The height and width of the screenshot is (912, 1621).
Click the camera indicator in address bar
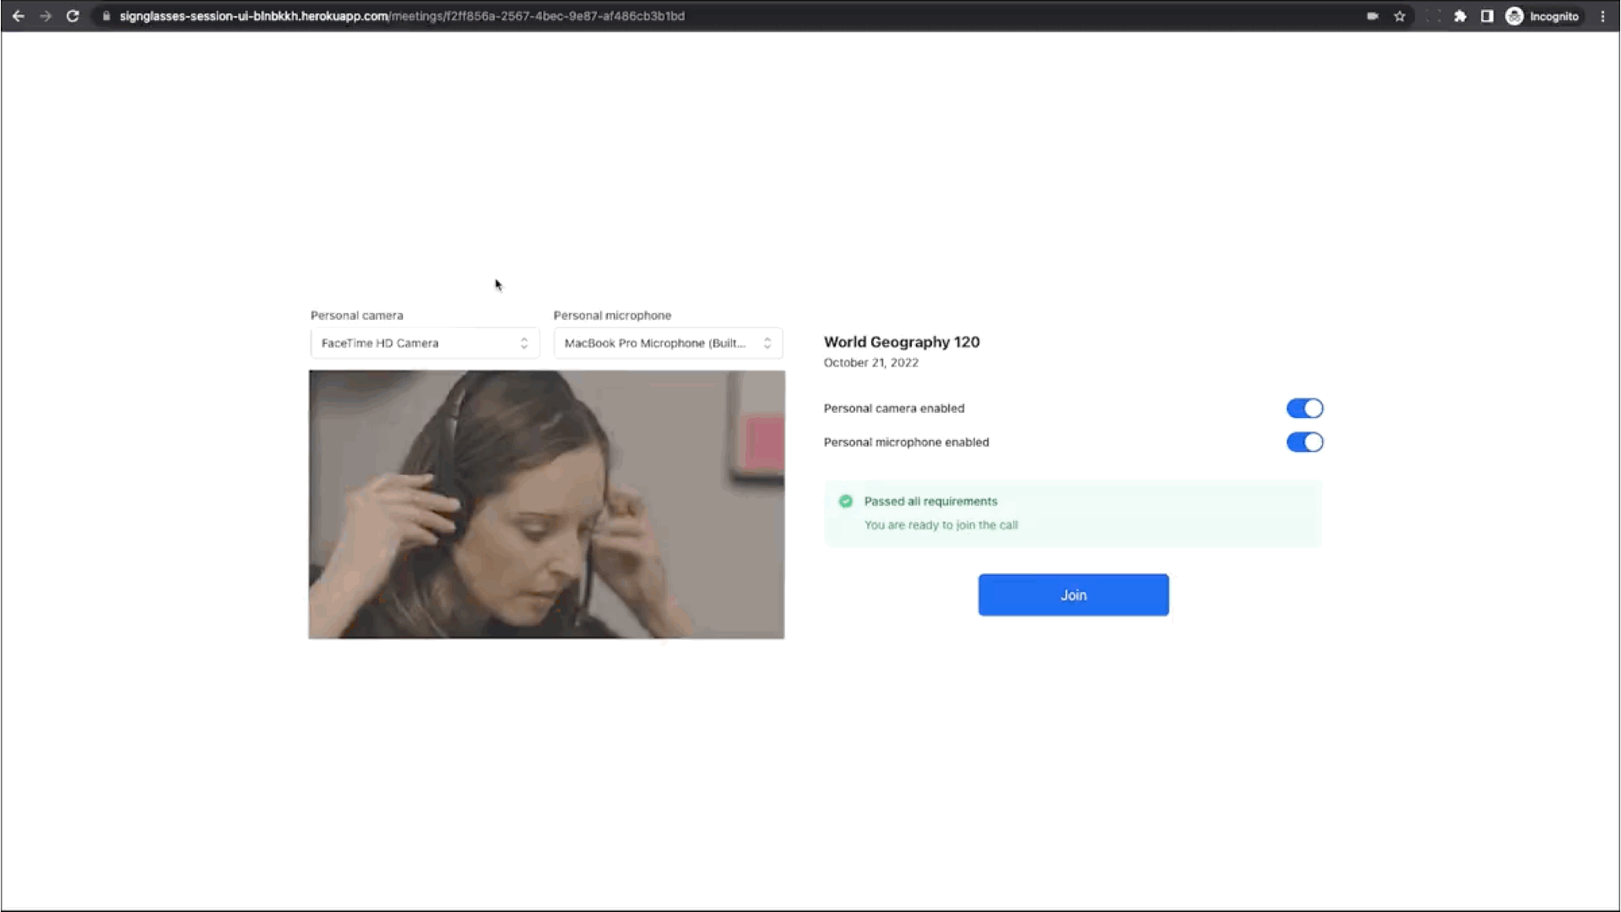pyautogui.click(x=1373, y=16)
